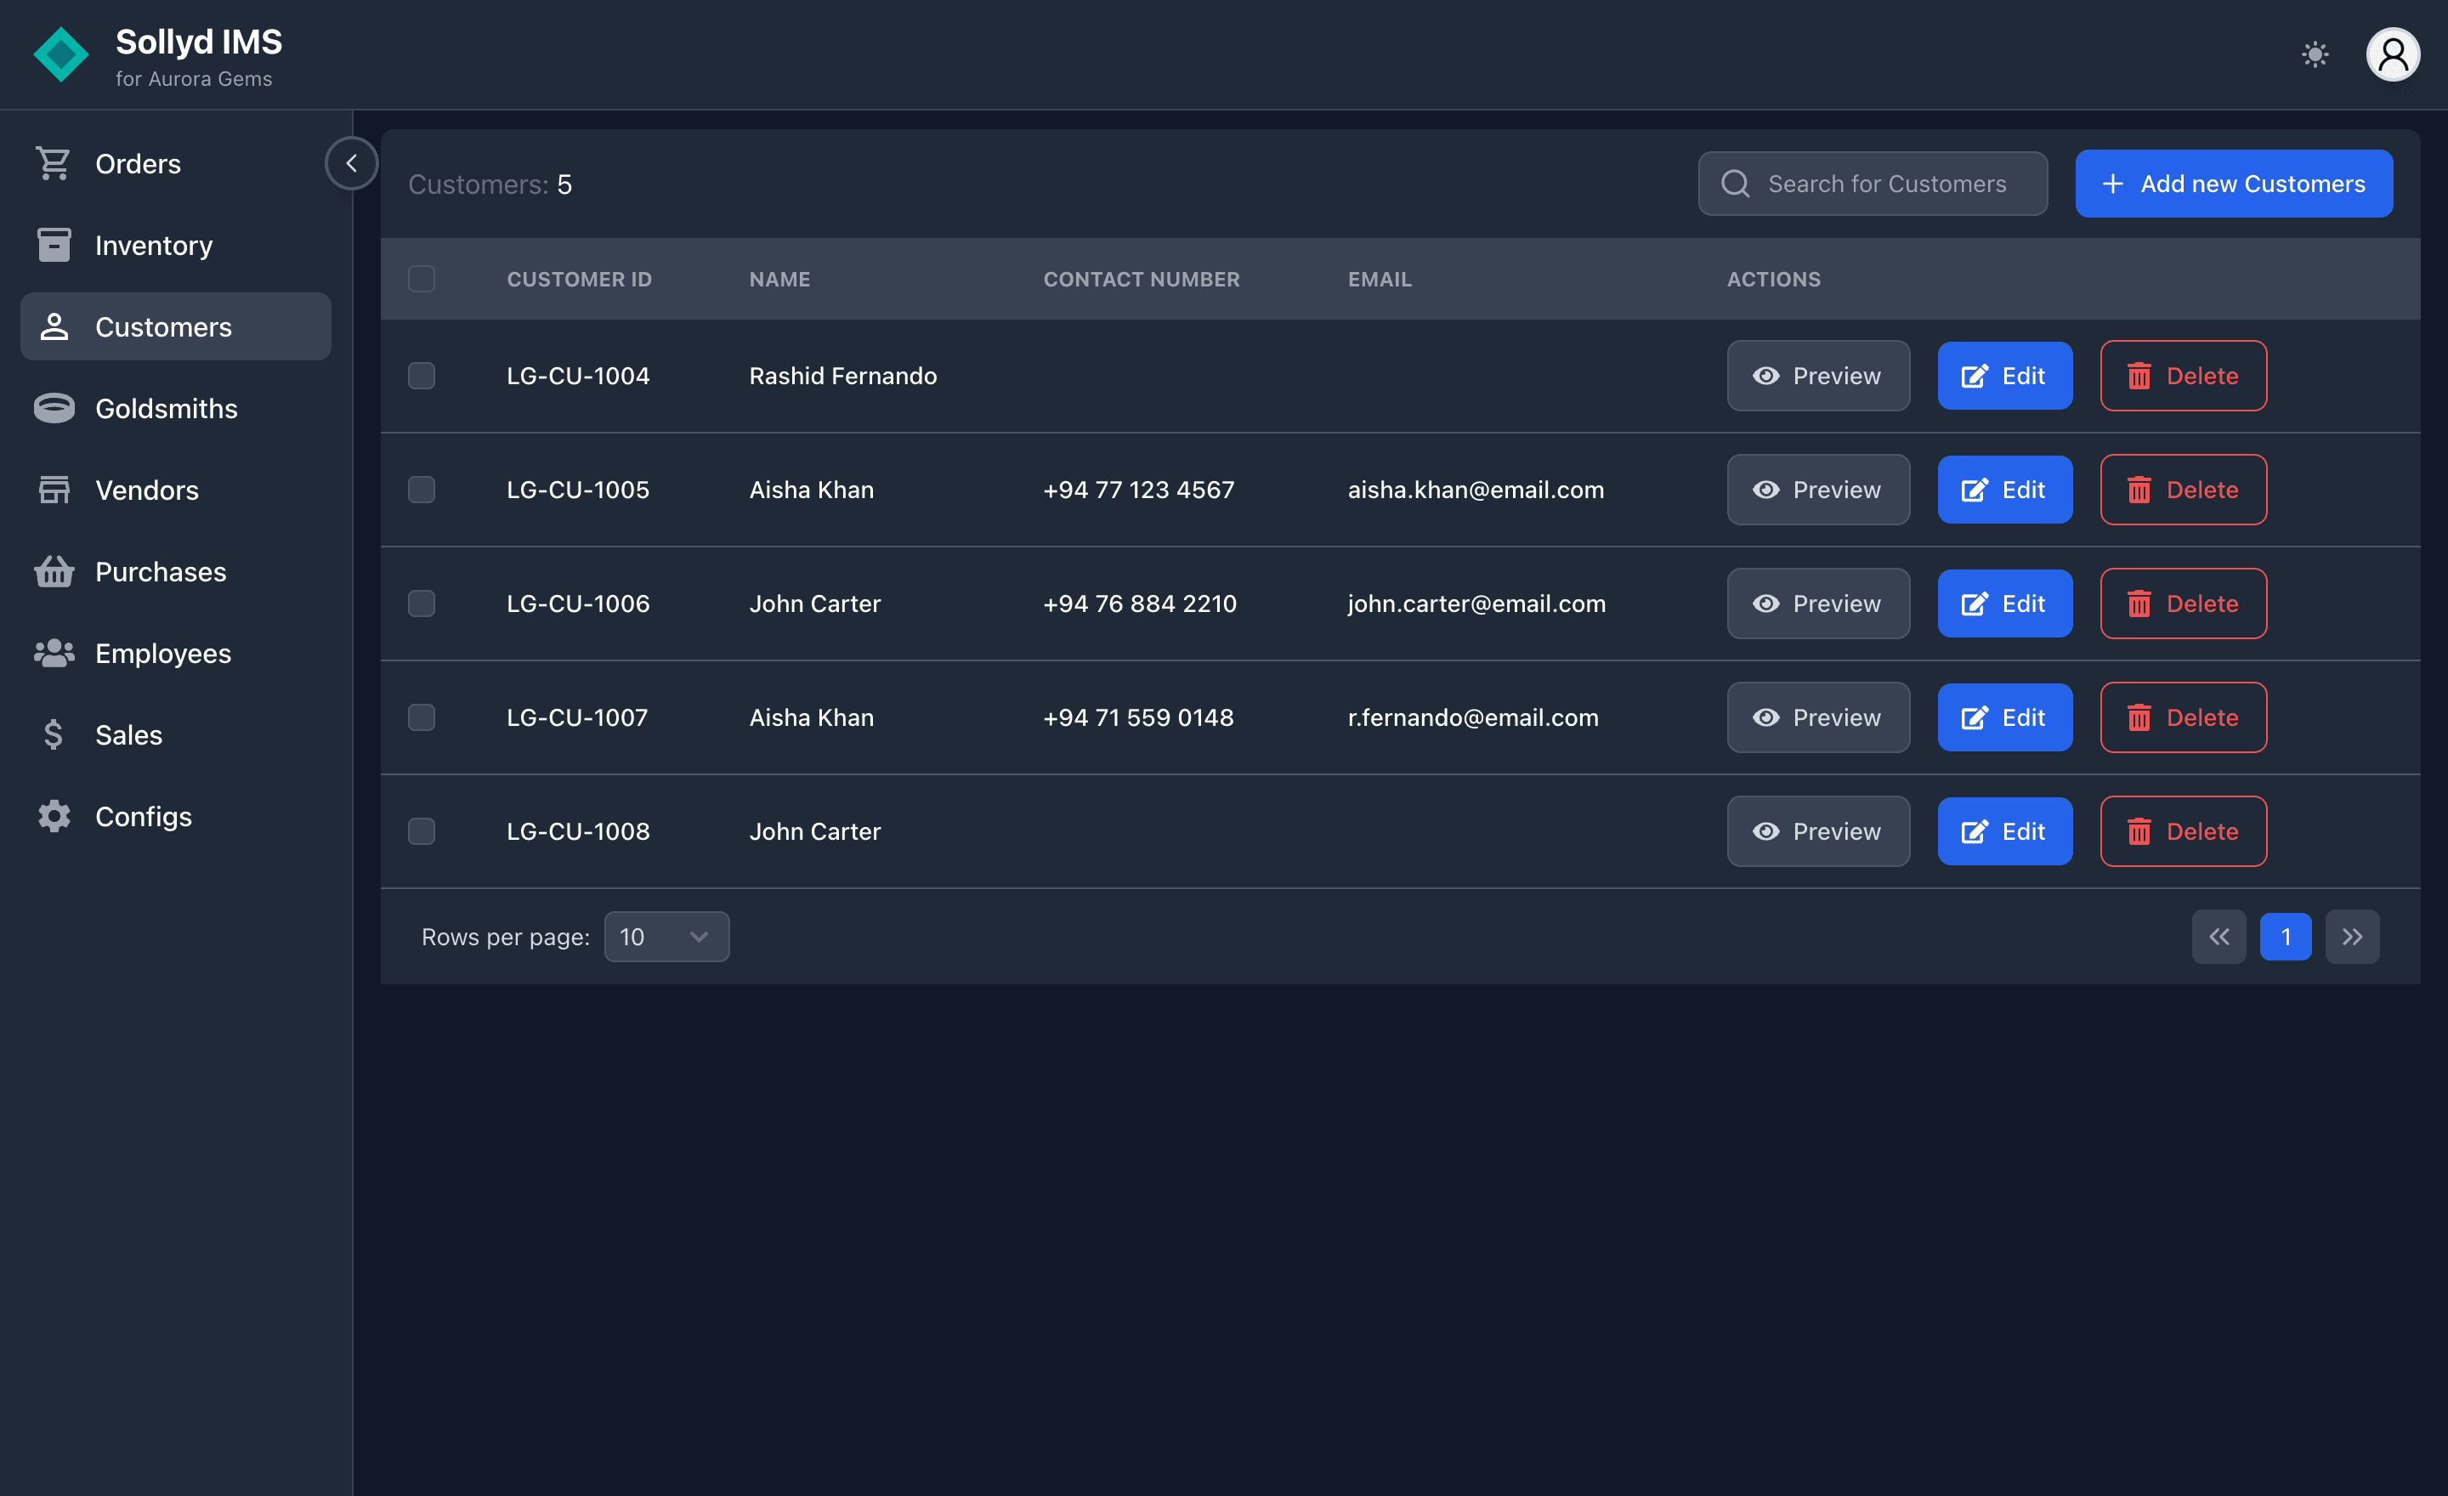Click contact number +94 76 884 2210

click(x=1140, y=603)
